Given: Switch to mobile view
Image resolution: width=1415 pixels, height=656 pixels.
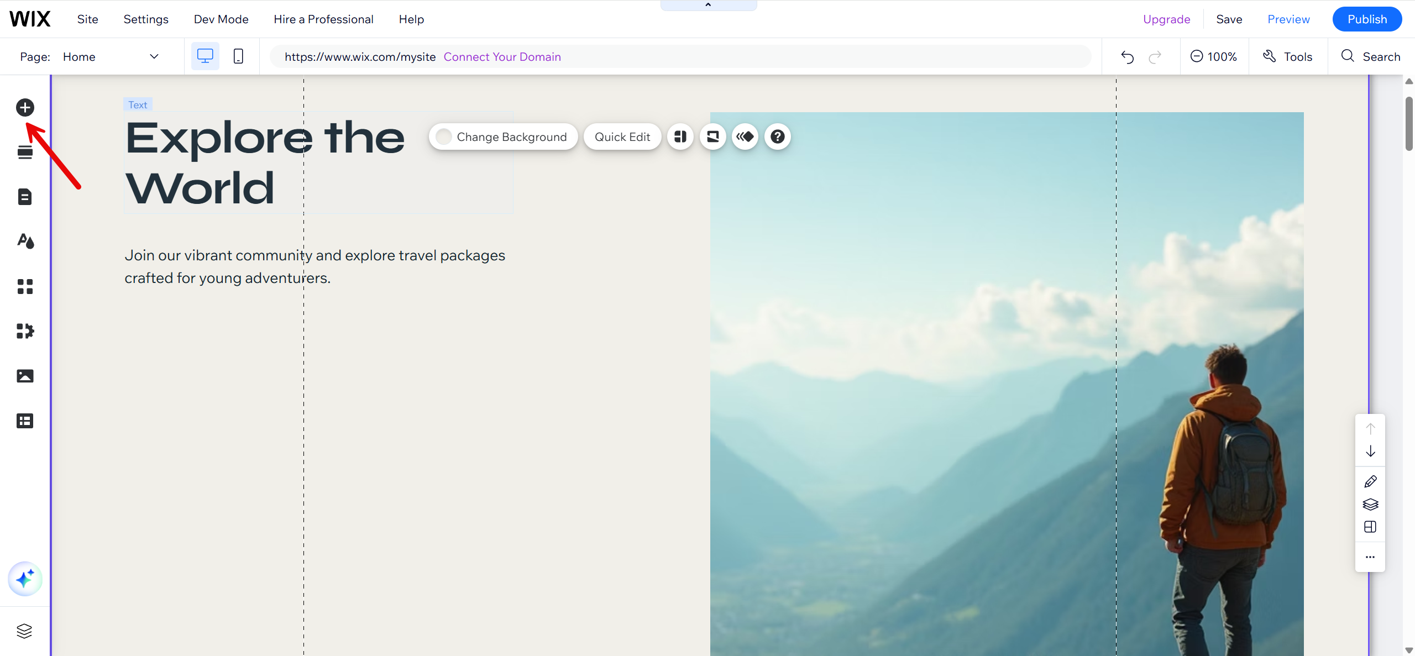Looking at the screenshot, I should (x=238, y=56).
